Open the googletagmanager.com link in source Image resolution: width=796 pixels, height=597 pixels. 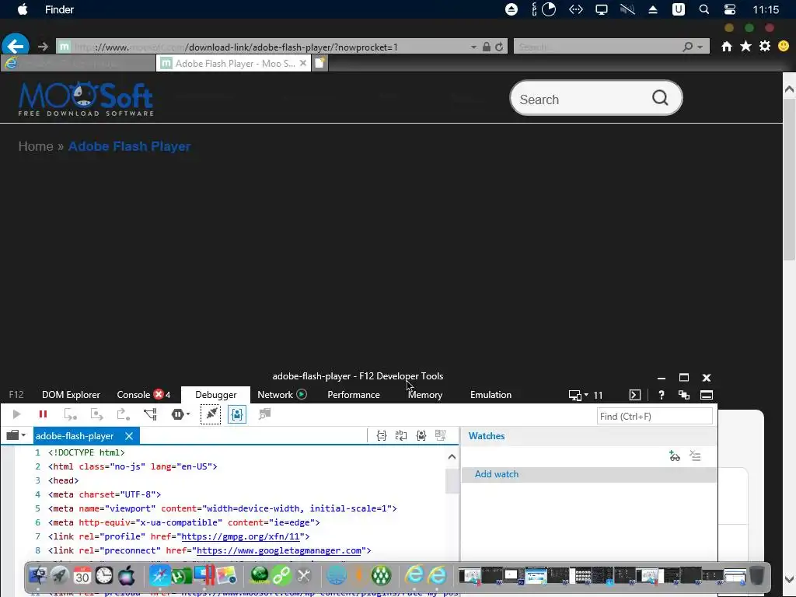(279, 550)
